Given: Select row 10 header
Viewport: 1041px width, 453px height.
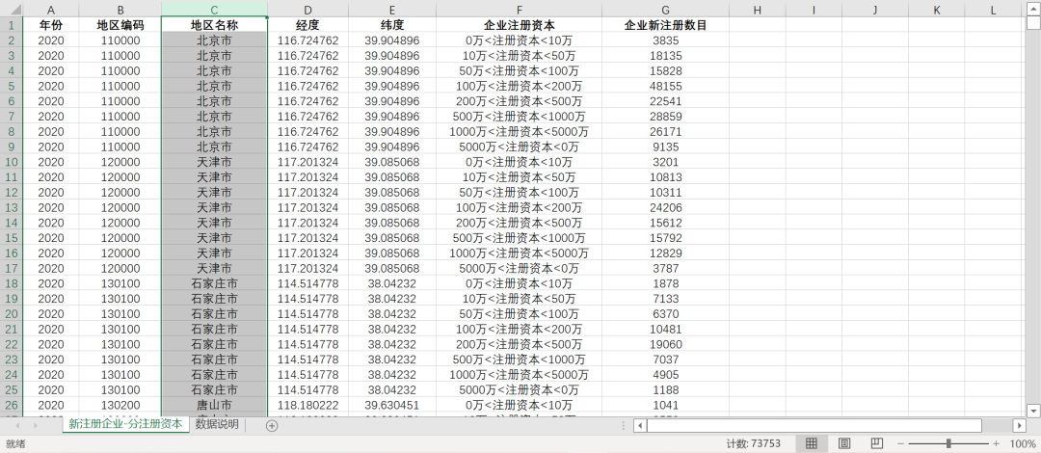Looking at the screenshot, I should (x=12, y=162).
